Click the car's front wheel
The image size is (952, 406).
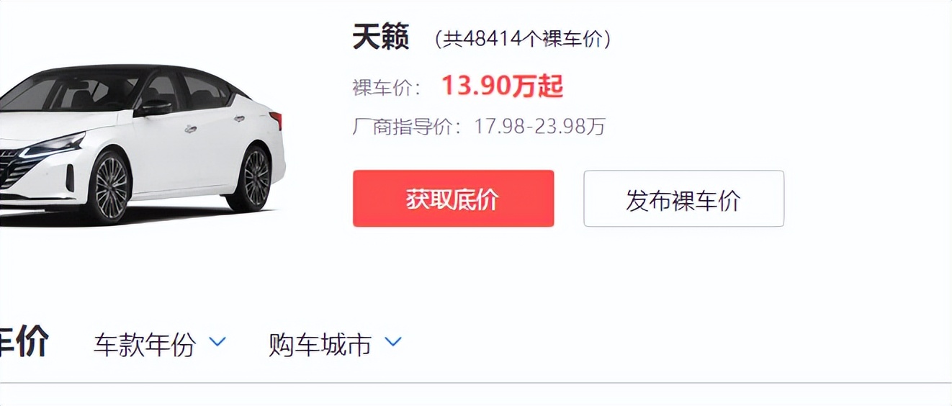[110, 186]
